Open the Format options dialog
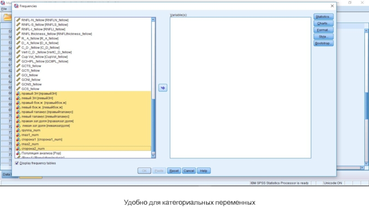Screen dimensions: 369x207 tap(323, 30)
